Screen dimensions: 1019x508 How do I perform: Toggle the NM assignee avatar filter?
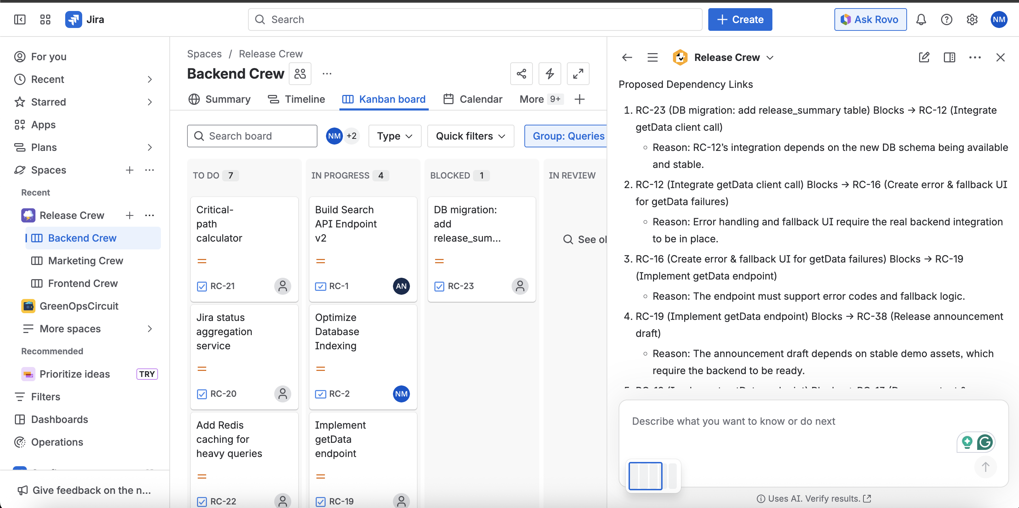[x=334, y=136]
